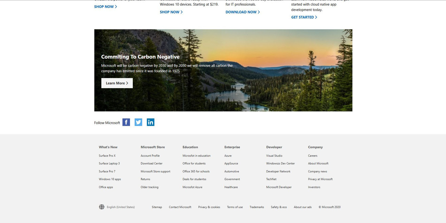Image resolution: width=446 pixels, height=223 pixels.
Task: Open Office 365 for schools link
Action: pyautogui.click(x=196, y=171)
